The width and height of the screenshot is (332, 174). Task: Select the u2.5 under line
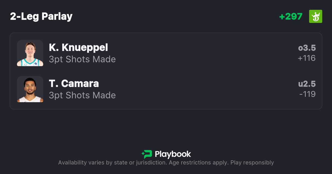coord(307,84)
